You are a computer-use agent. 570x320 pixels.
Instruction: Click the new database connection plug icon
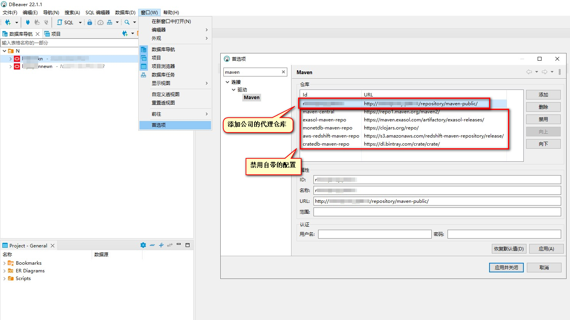click(x=8, y=22)
